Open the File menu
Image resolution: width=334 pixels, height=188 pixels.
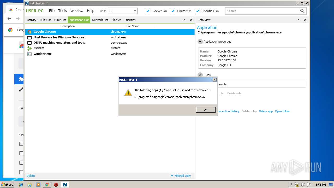pyautogui.click(x=52, y=11)
